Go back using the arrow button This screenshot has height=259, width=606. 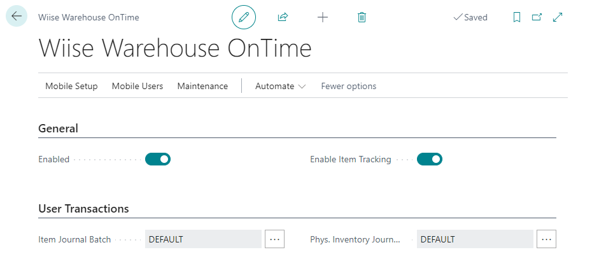point(17,17)
